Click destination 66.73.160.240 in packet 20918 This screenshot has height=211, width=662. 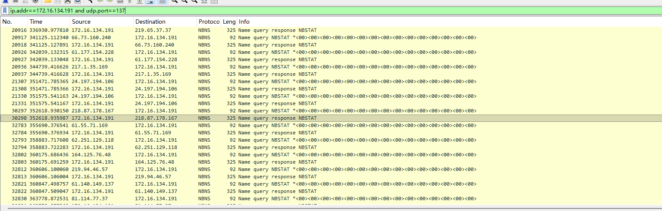coord(155,45)
